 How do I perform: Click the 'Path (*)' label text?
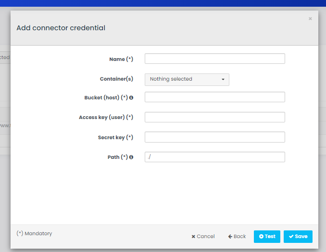click(x=117, y=157)
